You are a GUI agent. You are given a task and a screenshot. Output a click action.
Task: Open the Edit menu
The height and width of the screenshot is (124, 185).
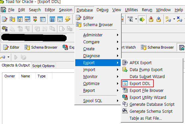click(22, 10)
